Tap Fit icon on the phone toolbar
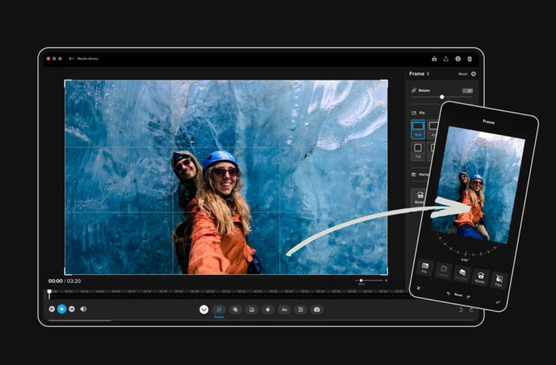Screen dimensions: 556x365 tap(425, 267)
